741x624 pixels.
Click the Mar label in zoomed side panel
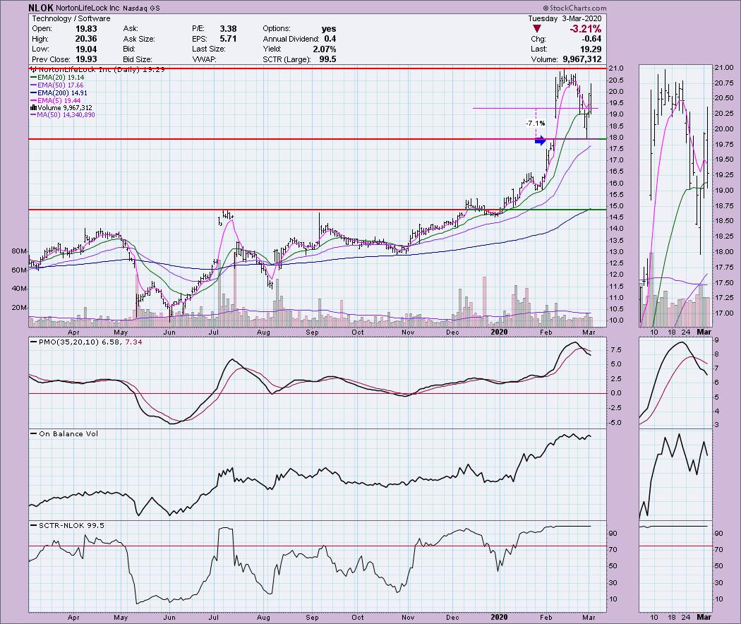pos(704,332)
